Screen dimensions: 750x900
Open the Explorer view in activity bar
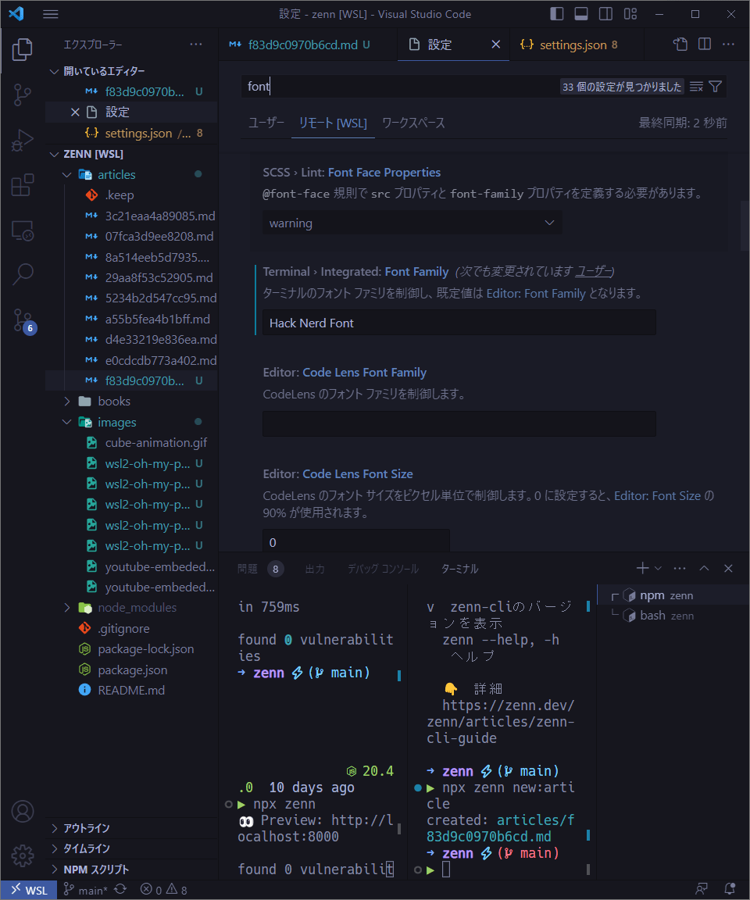(x=23, y=49)
